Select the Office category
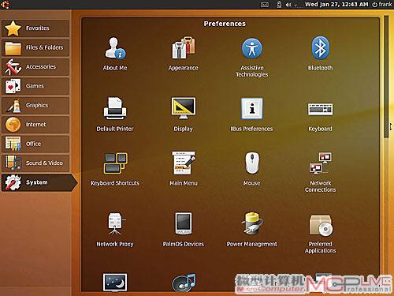This screenshot has width=394, height=296. point(35,144)
